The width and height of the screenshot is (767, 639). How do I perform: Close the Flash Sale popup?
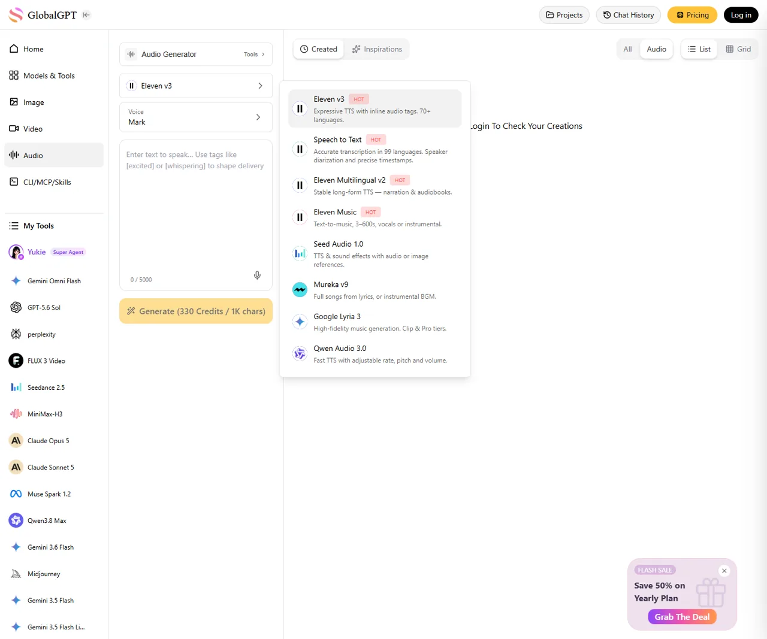724,571
